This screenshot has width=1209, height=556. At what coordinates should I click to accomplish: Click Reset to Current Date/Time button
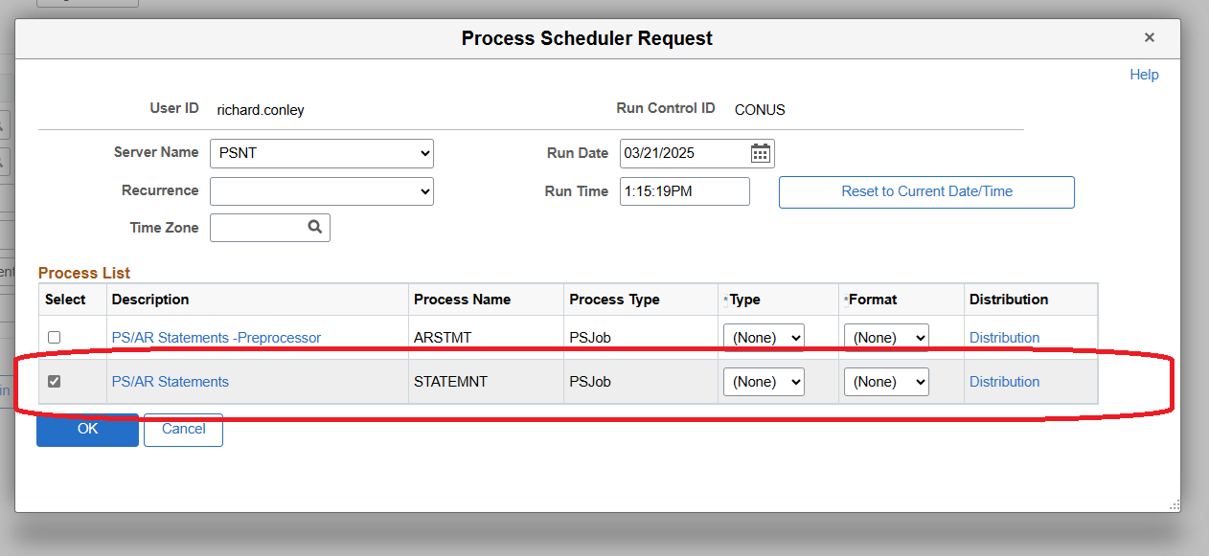click(x=926, y=191)
